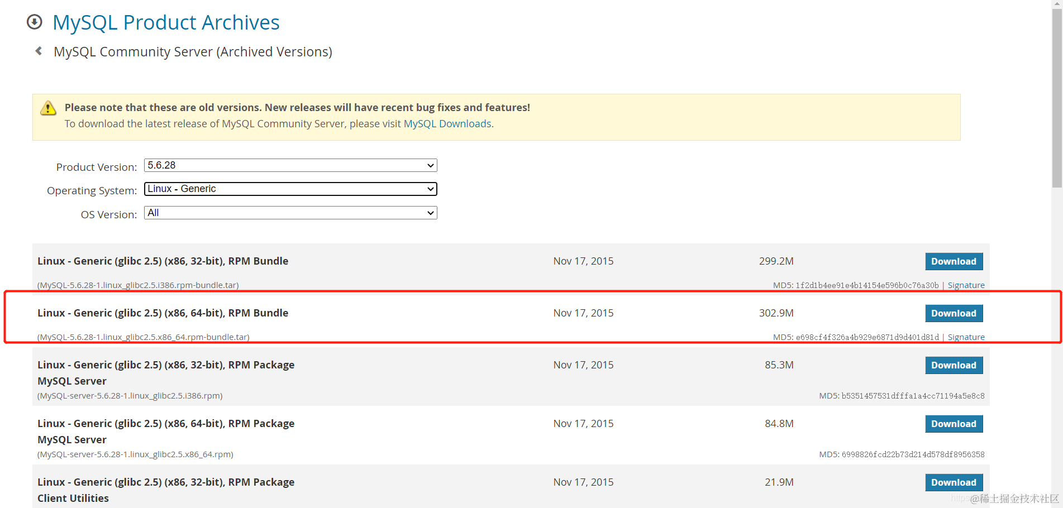Select the title 'Linux - Generic (glibc 2.5) (x86, 32-bit), RPM Bundle'

163,261
